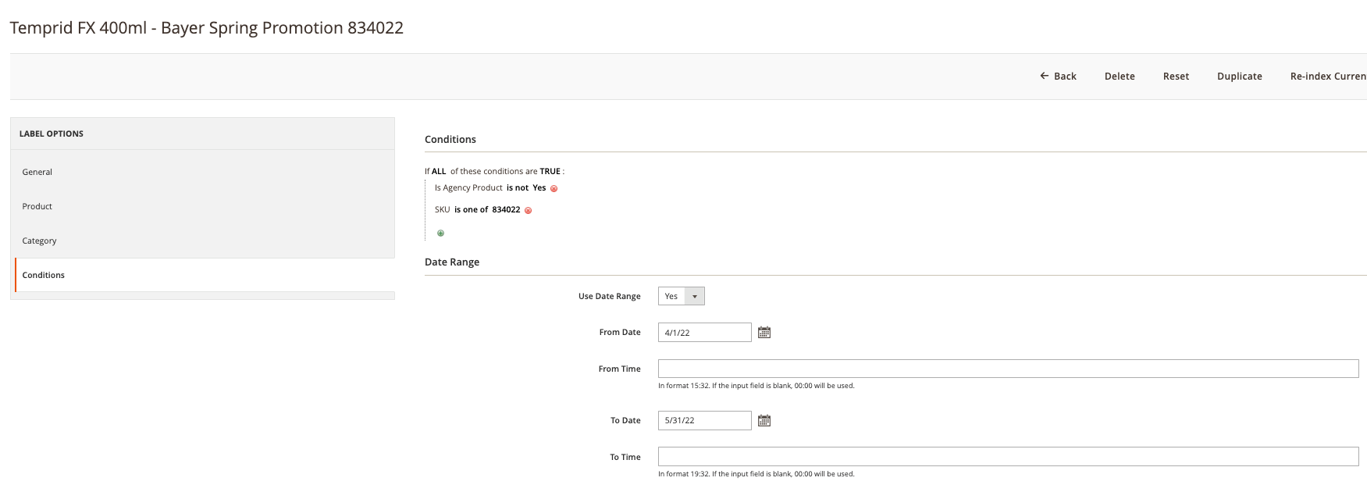Change the 'is not' operator

518,188
